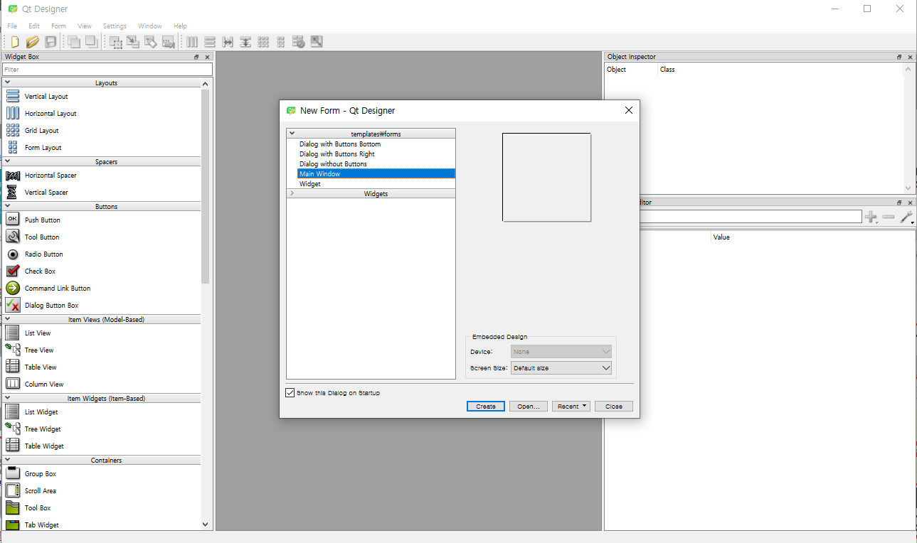Collapse the templates\forms tree header
Viewport: 917px width, 543px height.
pos(292,134)
